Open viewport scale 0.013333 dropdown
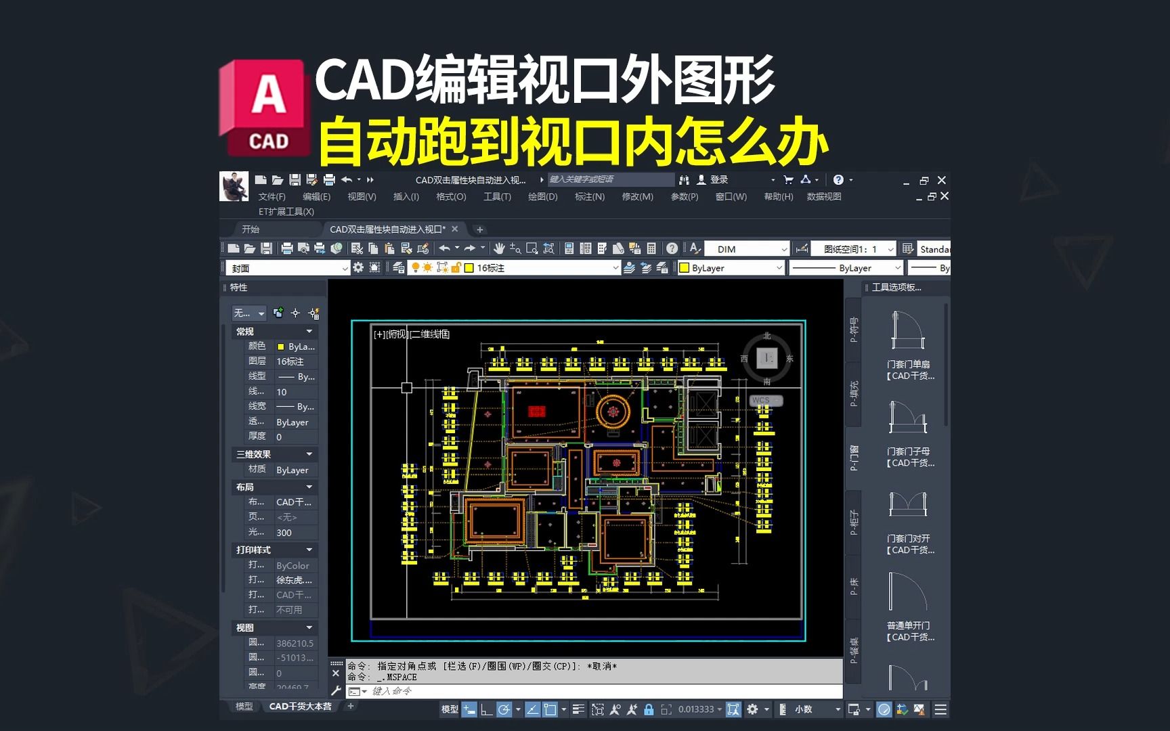The image size is (1170, 731). point(700,709)
